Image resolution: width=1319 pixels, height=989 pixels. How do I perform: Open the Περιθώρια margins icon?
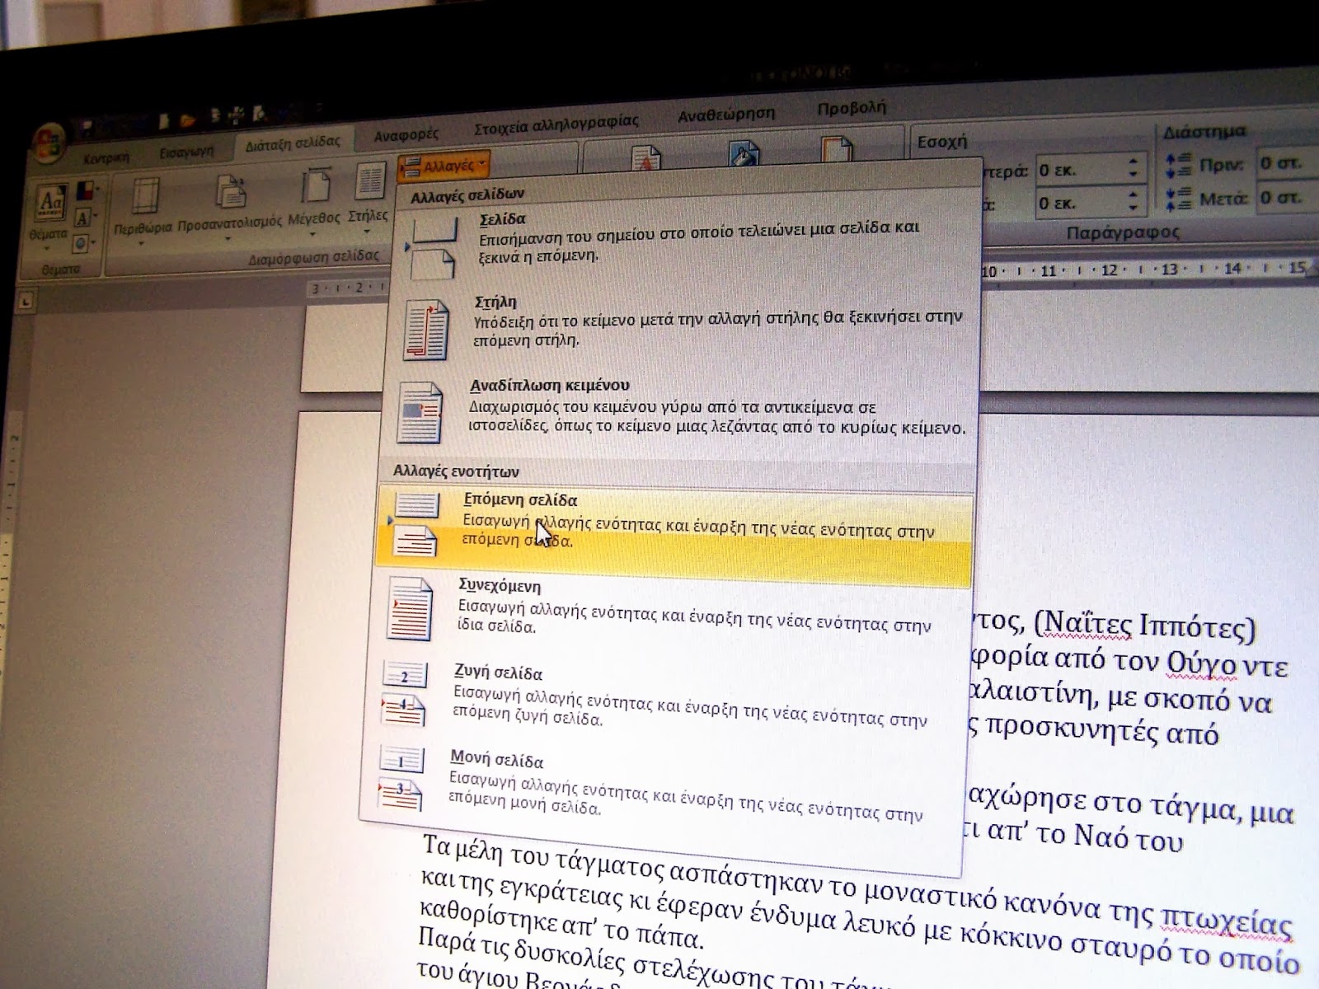[146, 197]
